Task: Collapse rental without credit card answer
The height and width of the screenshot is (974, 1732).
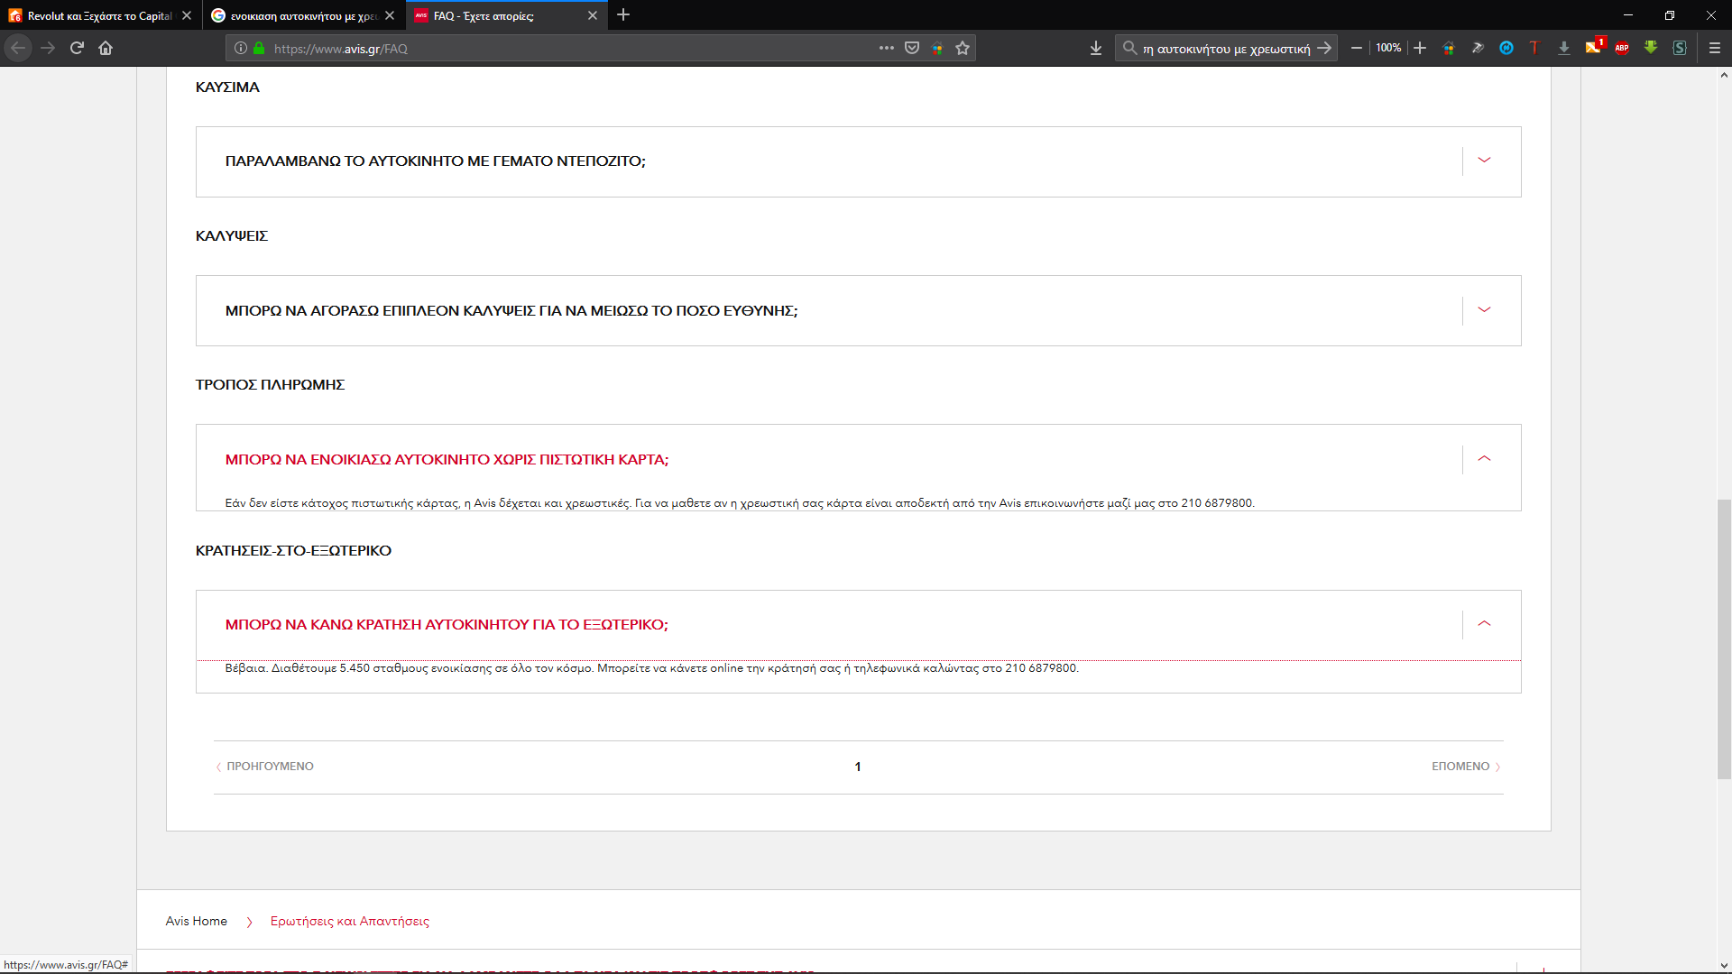Action: (x=1484, y=459)
